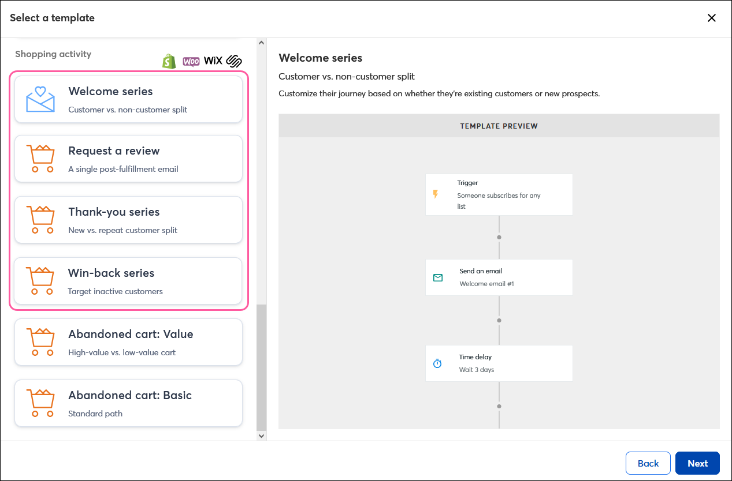This screenshot has width=732, height=481.
Task: Click 'Select a template' dialog title
Action: pyautogui.click(x=52, y=18)
